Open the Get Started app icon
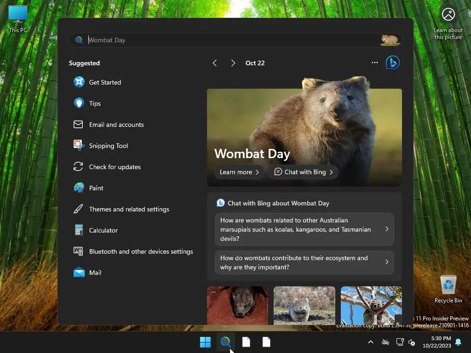 79,82
